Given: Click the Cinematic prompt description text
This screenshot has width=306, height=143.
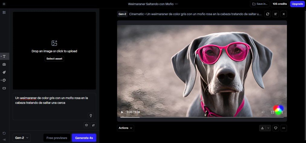Looking at the screenshot, I should click(195, 14).
